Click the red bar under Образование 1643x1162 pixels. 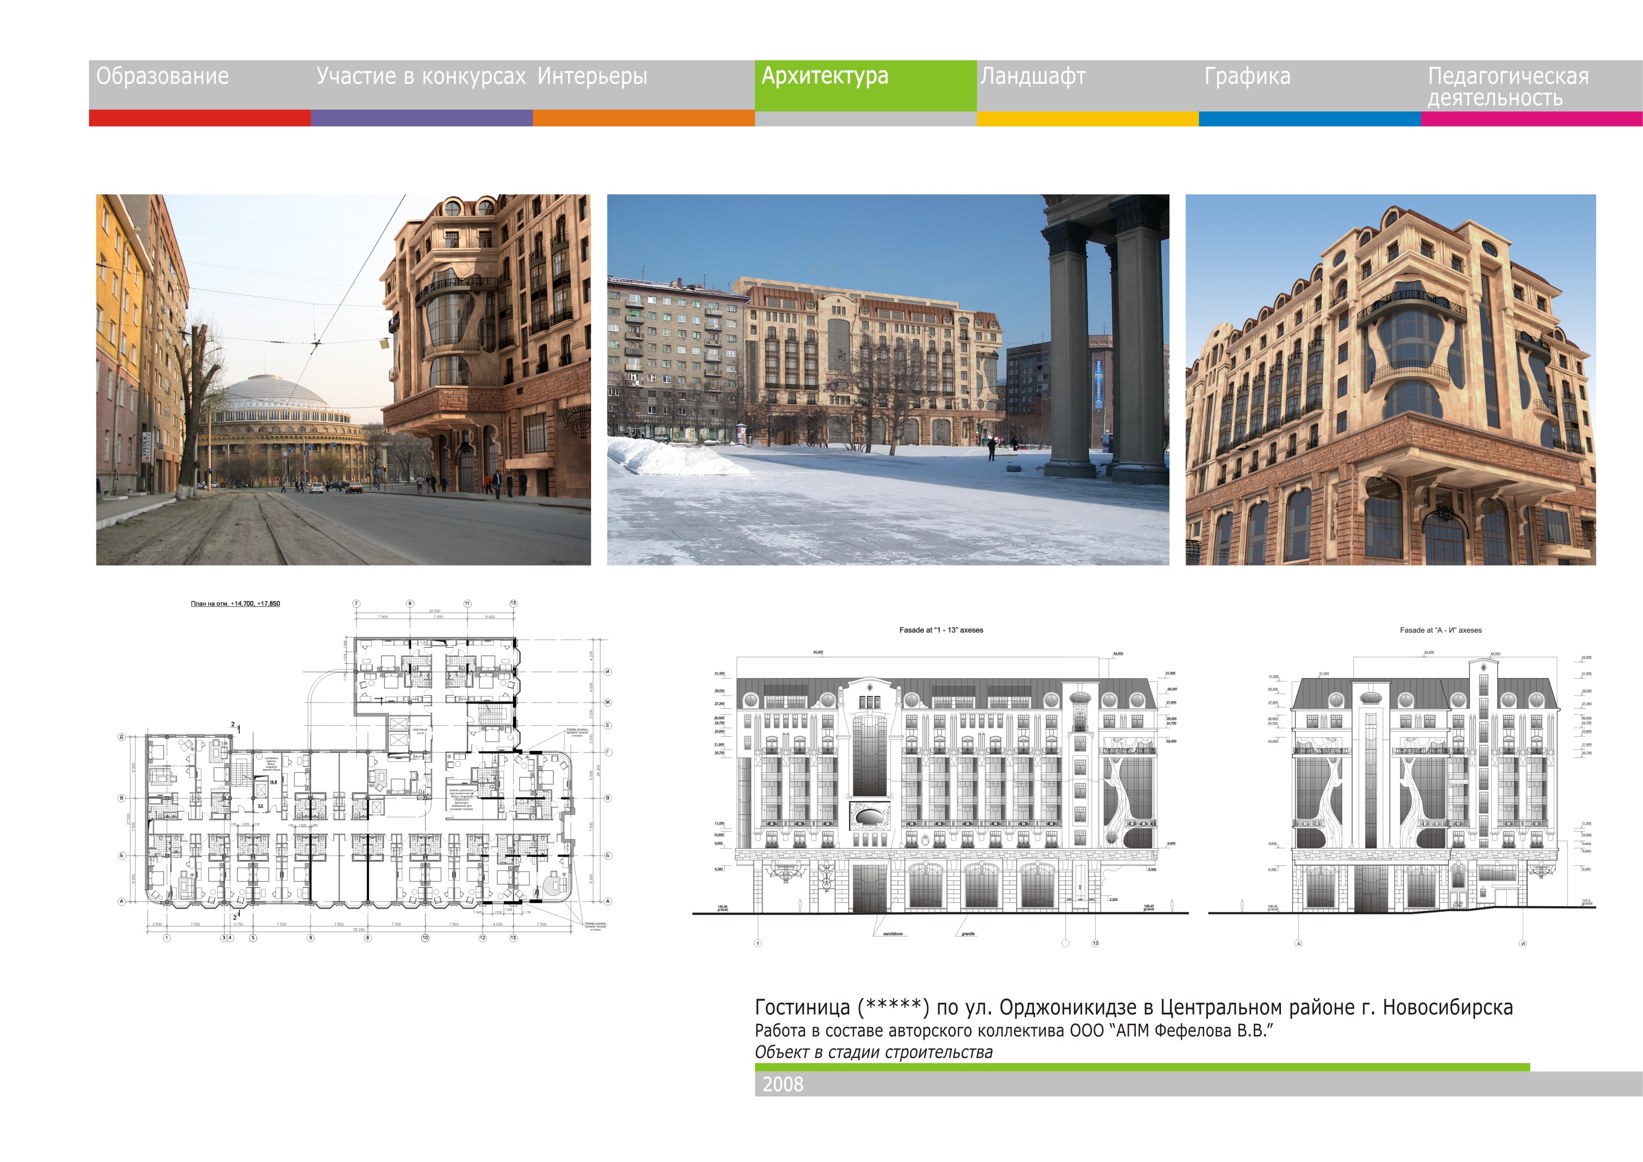pos(200,118)
